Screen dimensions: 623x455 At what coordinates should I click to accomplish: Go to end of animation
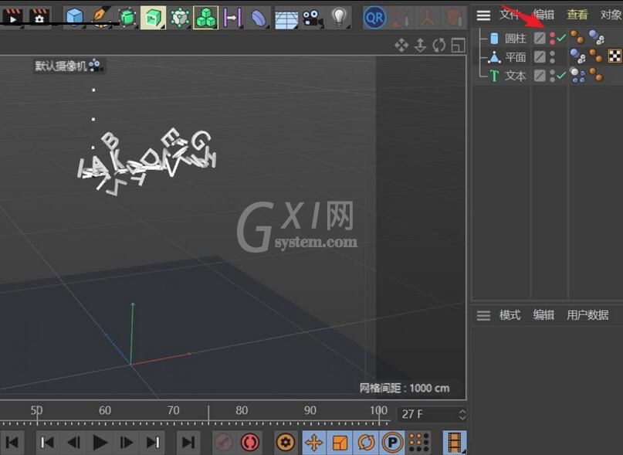188,443
